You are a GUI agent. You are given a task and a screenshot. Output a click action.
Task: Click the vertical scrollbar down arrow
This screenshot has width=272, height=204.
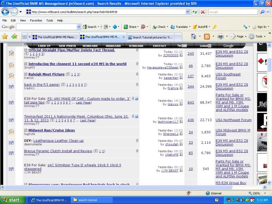pos(269,183)
